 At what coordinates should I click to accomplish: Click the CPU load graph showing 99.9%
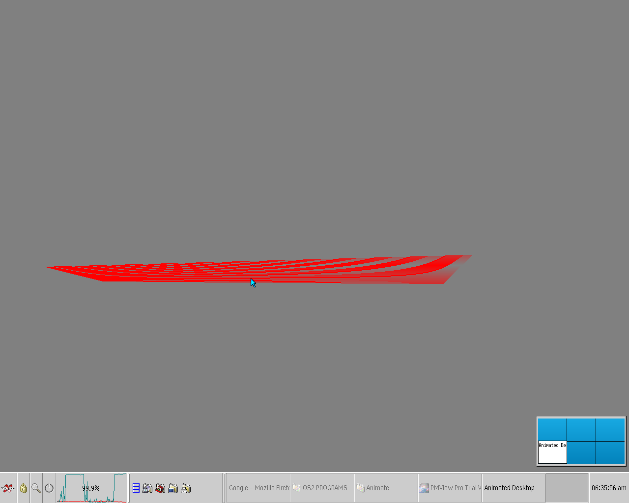coord(92,488)
